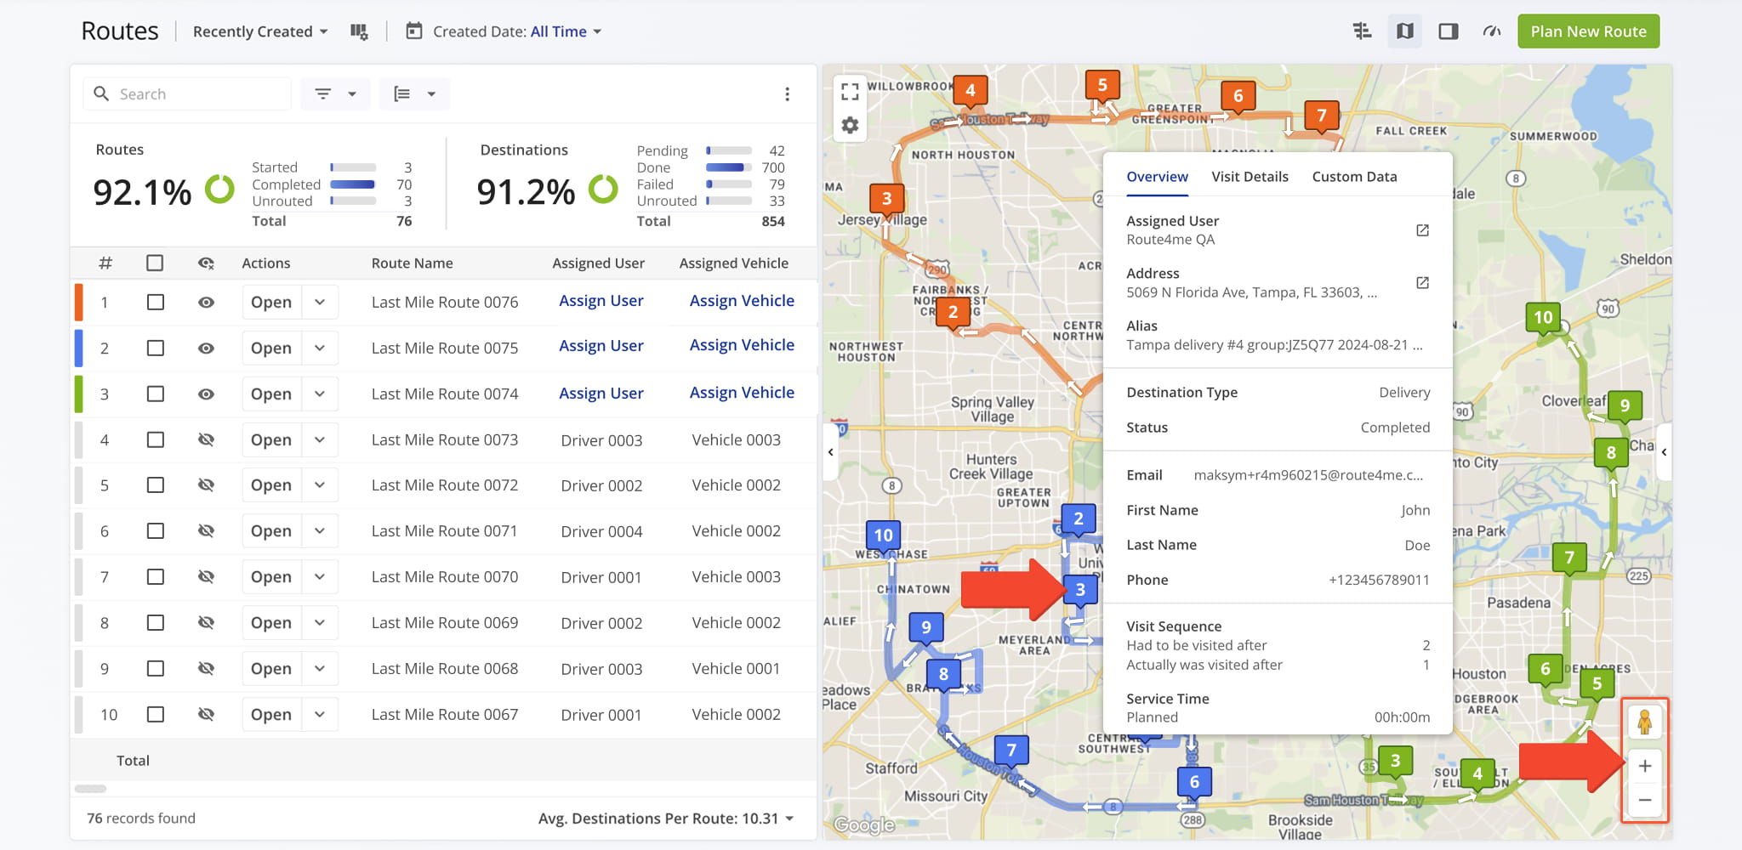Open map settings gear icon

point(849,126)
